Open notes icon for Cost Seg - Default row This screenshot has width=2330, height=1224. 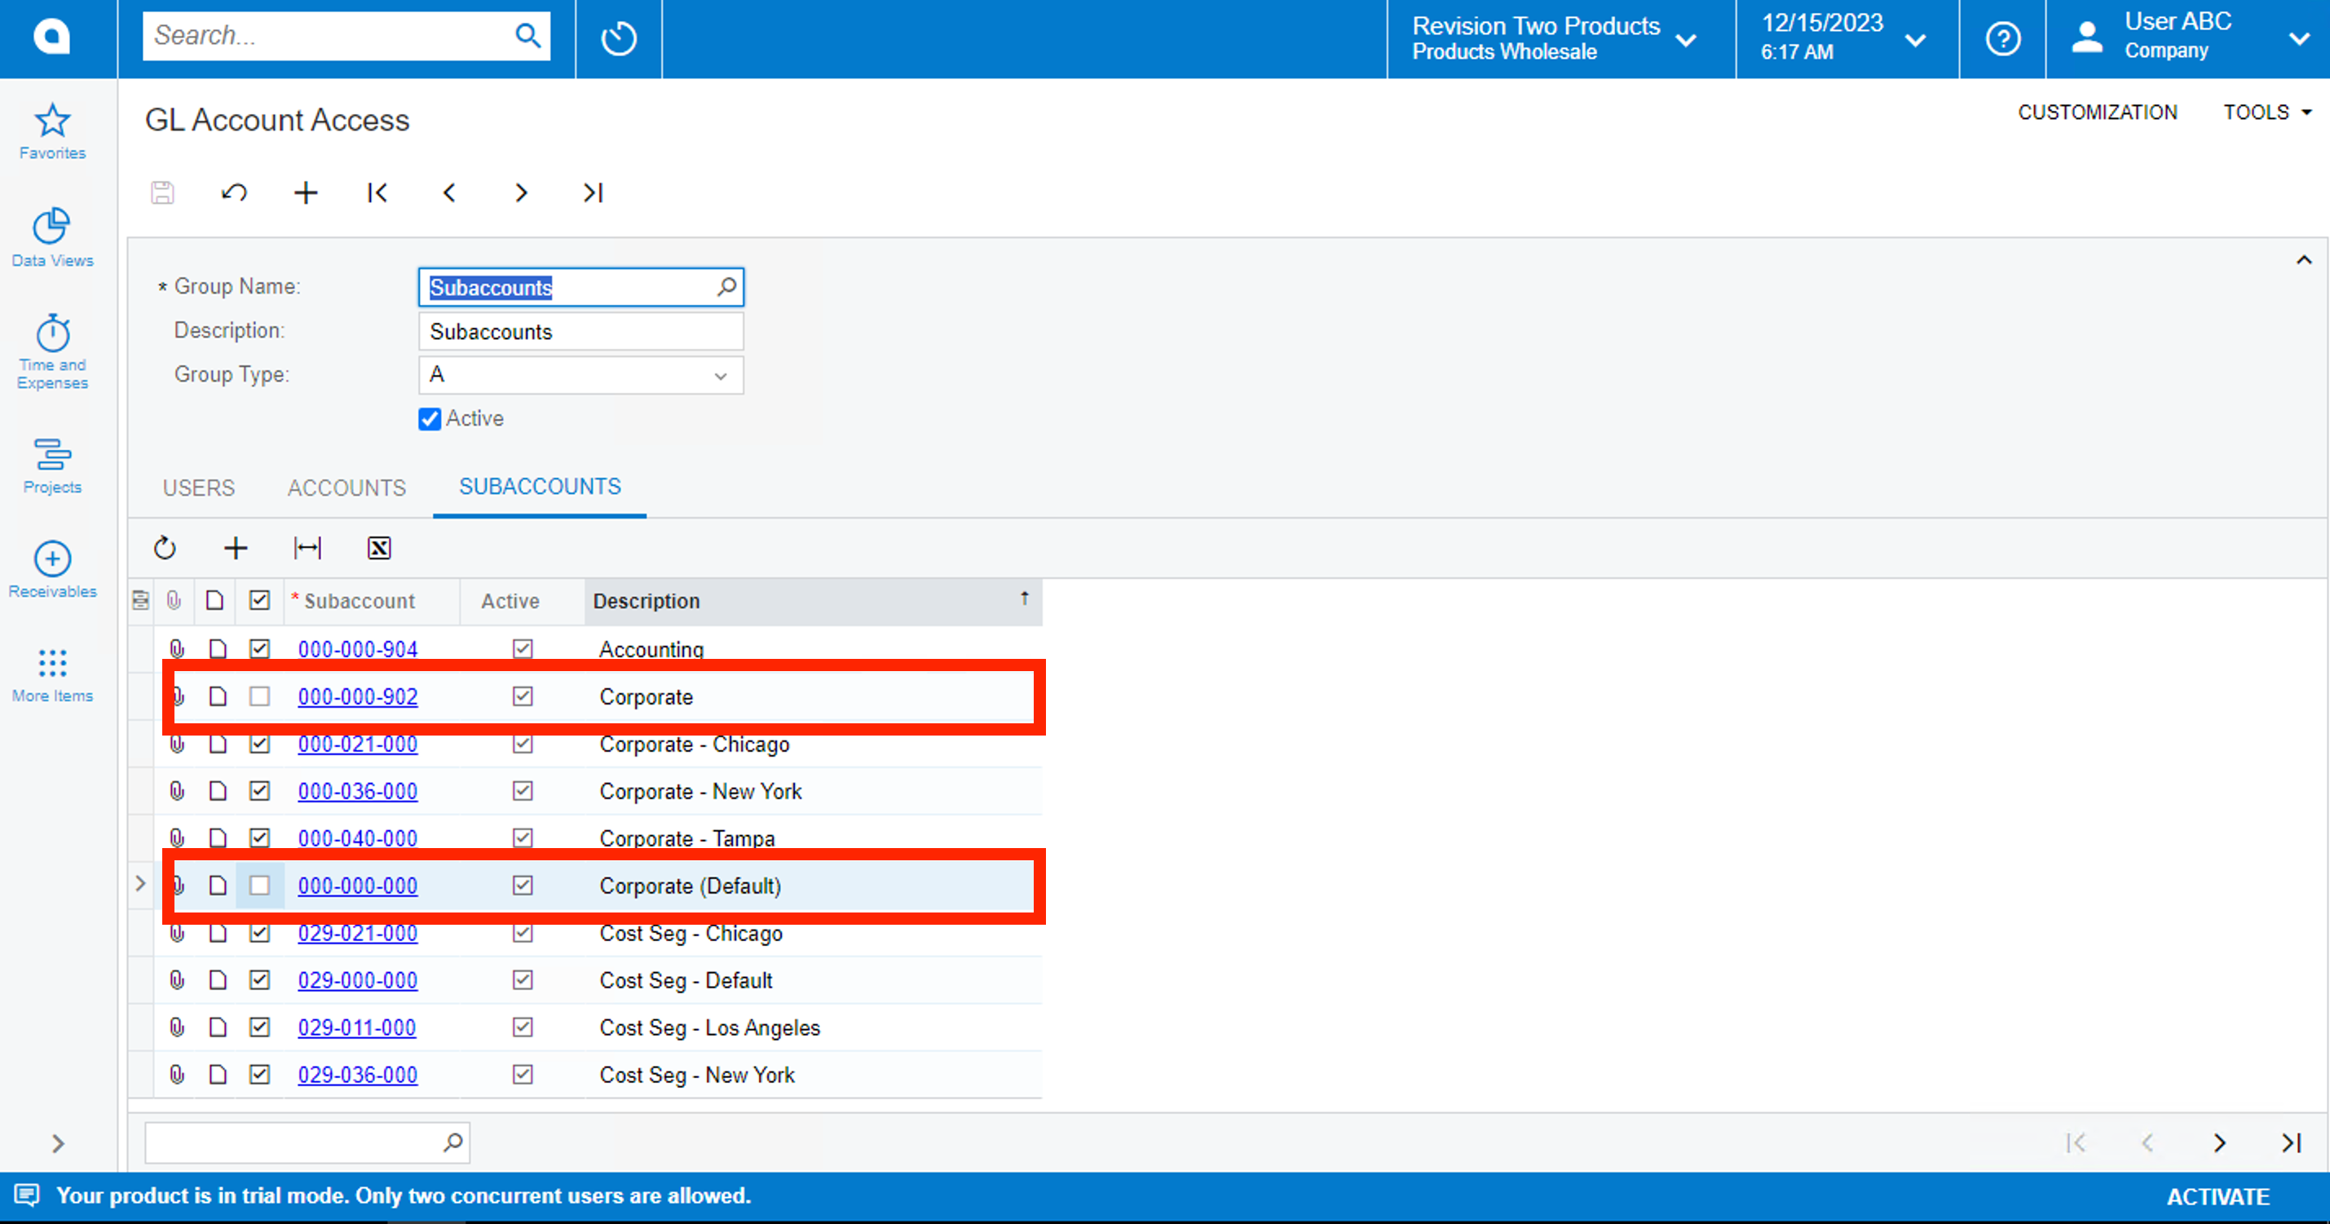coord(217,979)
